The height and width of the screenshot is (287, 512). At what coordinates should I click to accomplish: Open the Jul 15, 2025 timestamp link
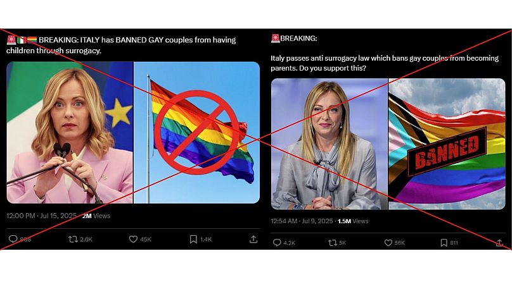tap(41, 216)
